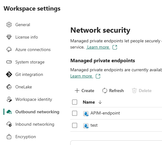Click the Azure connections cloud icon
The image size is (162, 145).
[9, 49]
